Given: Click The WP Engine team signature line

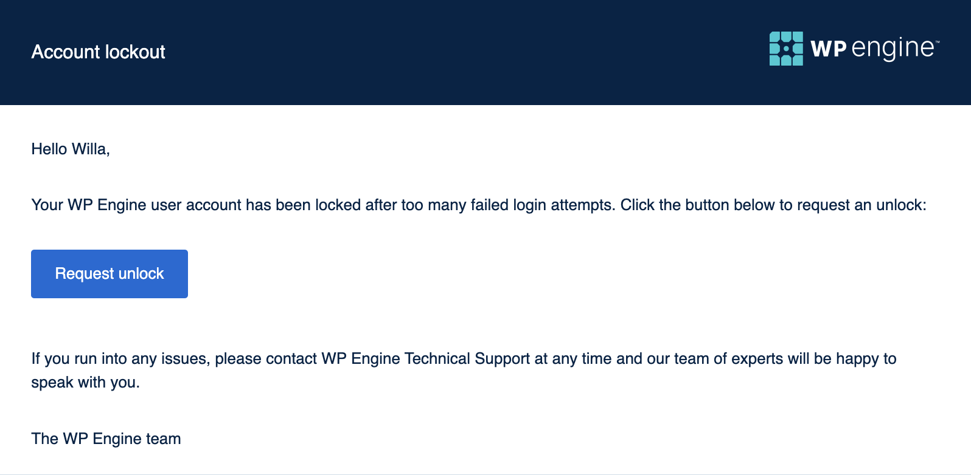Looking at the screenshot, I should pos(106,438).
